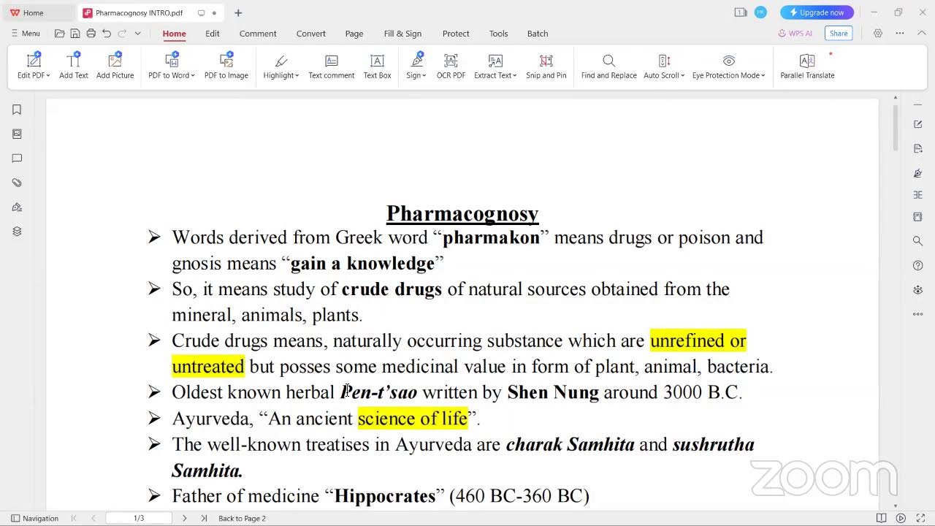This screenshot has width=935, height=526.
Task: Open attachments panel in left sidebar
Action: pyautogui.click(x=17, y=183)
